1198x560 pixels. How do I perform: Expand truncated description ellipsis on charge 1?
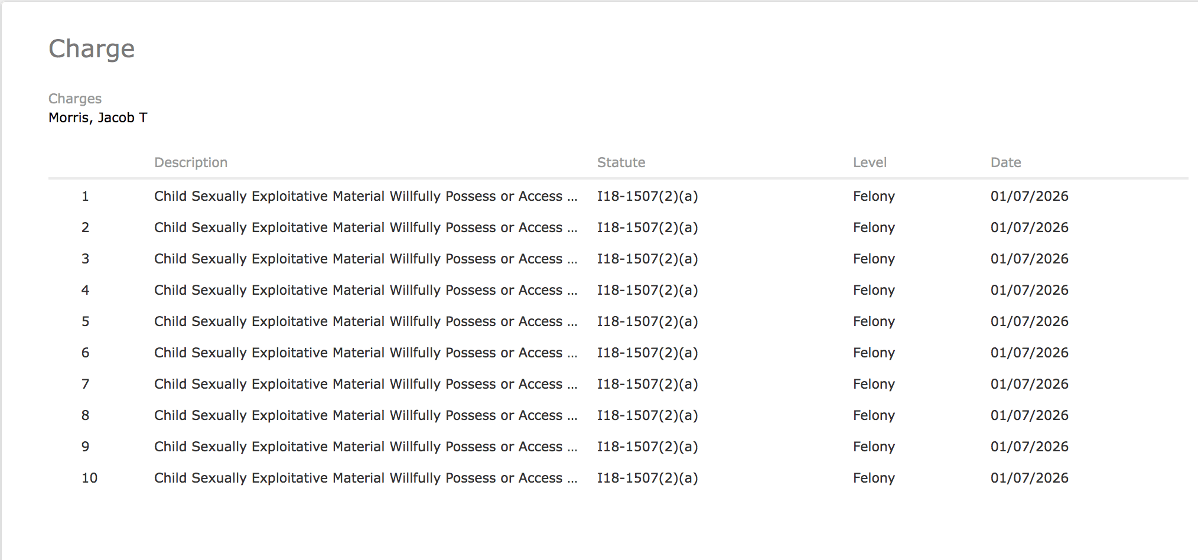tap(572, 197)
